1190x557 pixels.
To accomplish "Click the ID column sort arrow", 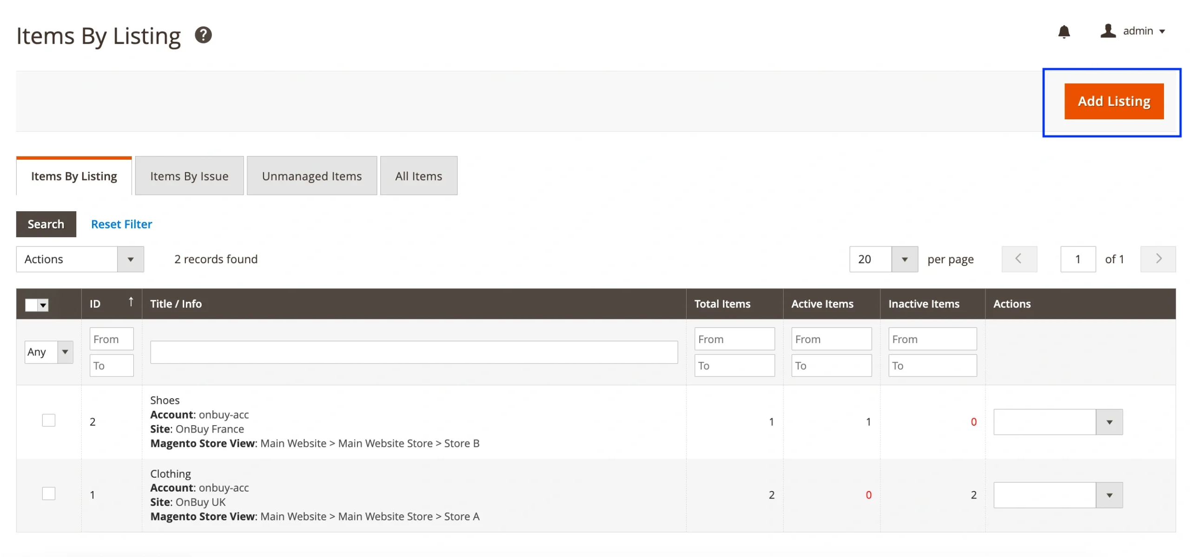I will (131, 302).
